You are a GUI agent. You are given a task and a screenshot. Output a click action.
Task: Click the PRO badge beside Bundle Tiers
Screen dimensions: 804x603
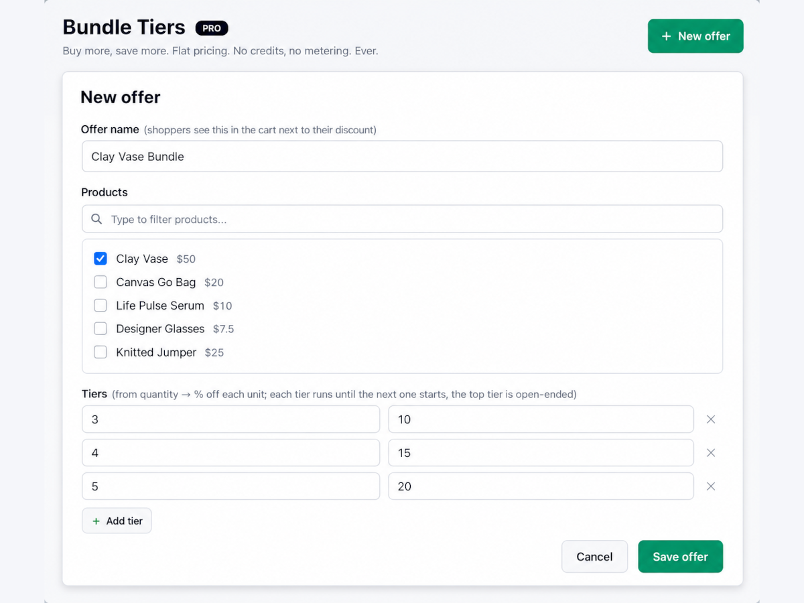click(x=212, y=28)
